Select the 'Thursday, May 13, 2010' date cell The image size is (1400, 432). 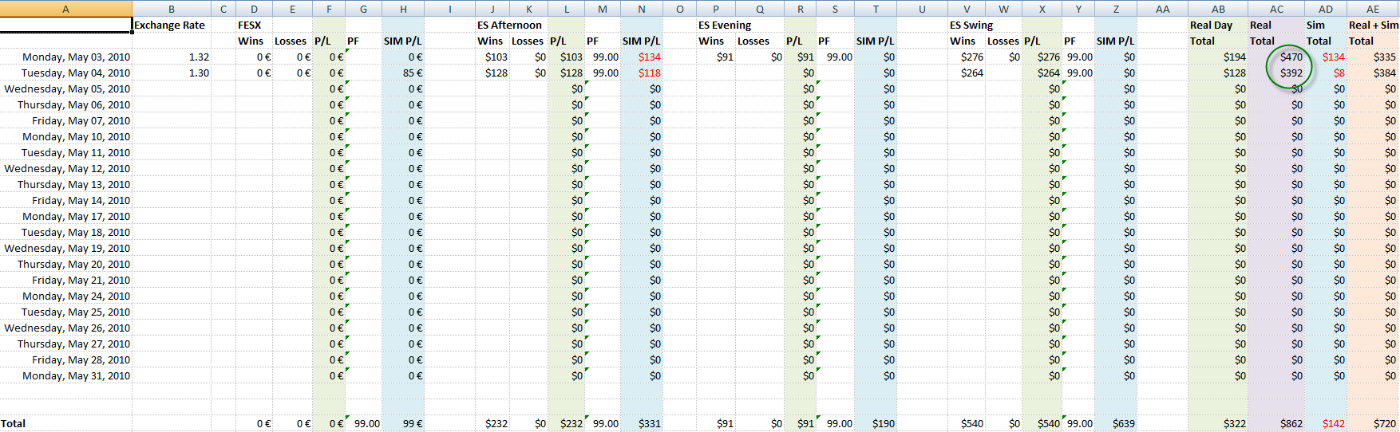65,184
